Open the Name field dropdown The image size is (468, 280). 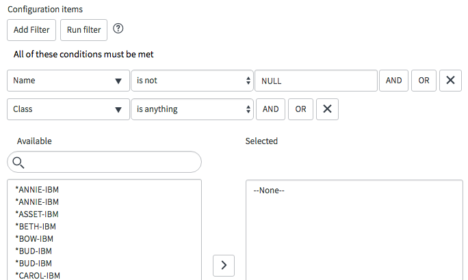click(x=68, y=81)
